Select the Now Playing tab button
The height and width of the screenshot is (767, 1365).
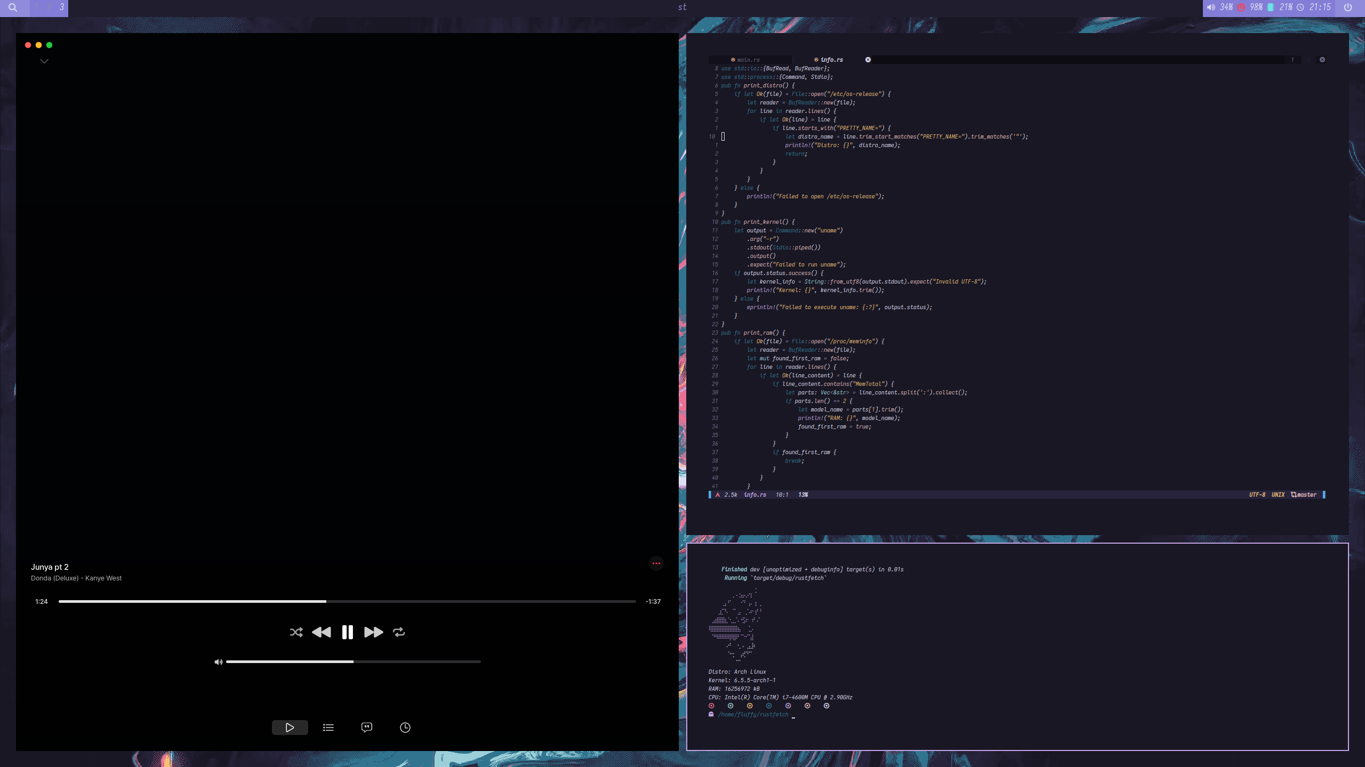click(x=290, y=728)
